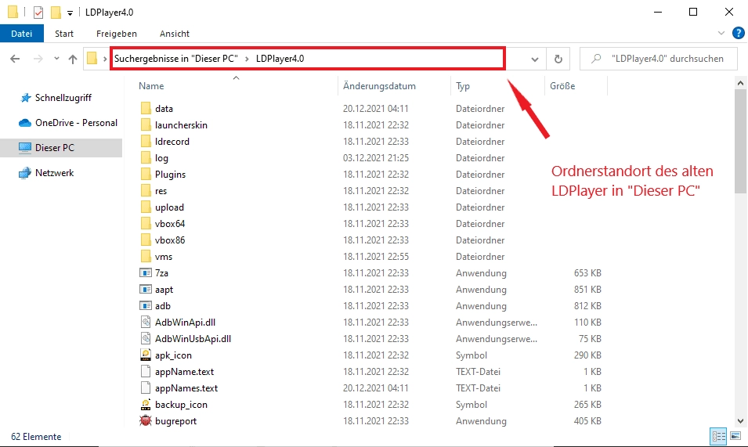Click the LDPlayer4.0 breadcrumb segment
Image resolution: width=748 pixels, height=447 pixels.
[x=280, y=59]
